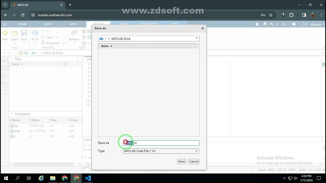This screenshot has height=183, width=326.
Task: Click the ep variable cube icon
Action: pos(12,126)
